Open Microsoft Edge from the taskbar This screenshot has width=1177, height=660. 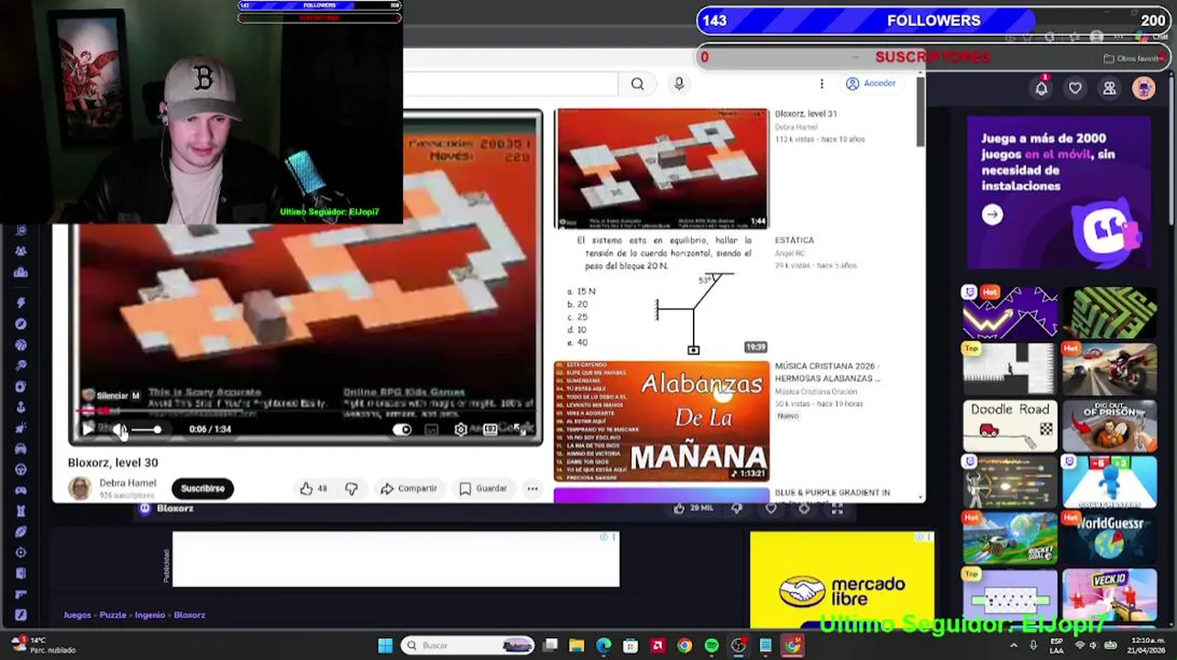(x=603, y=645)
